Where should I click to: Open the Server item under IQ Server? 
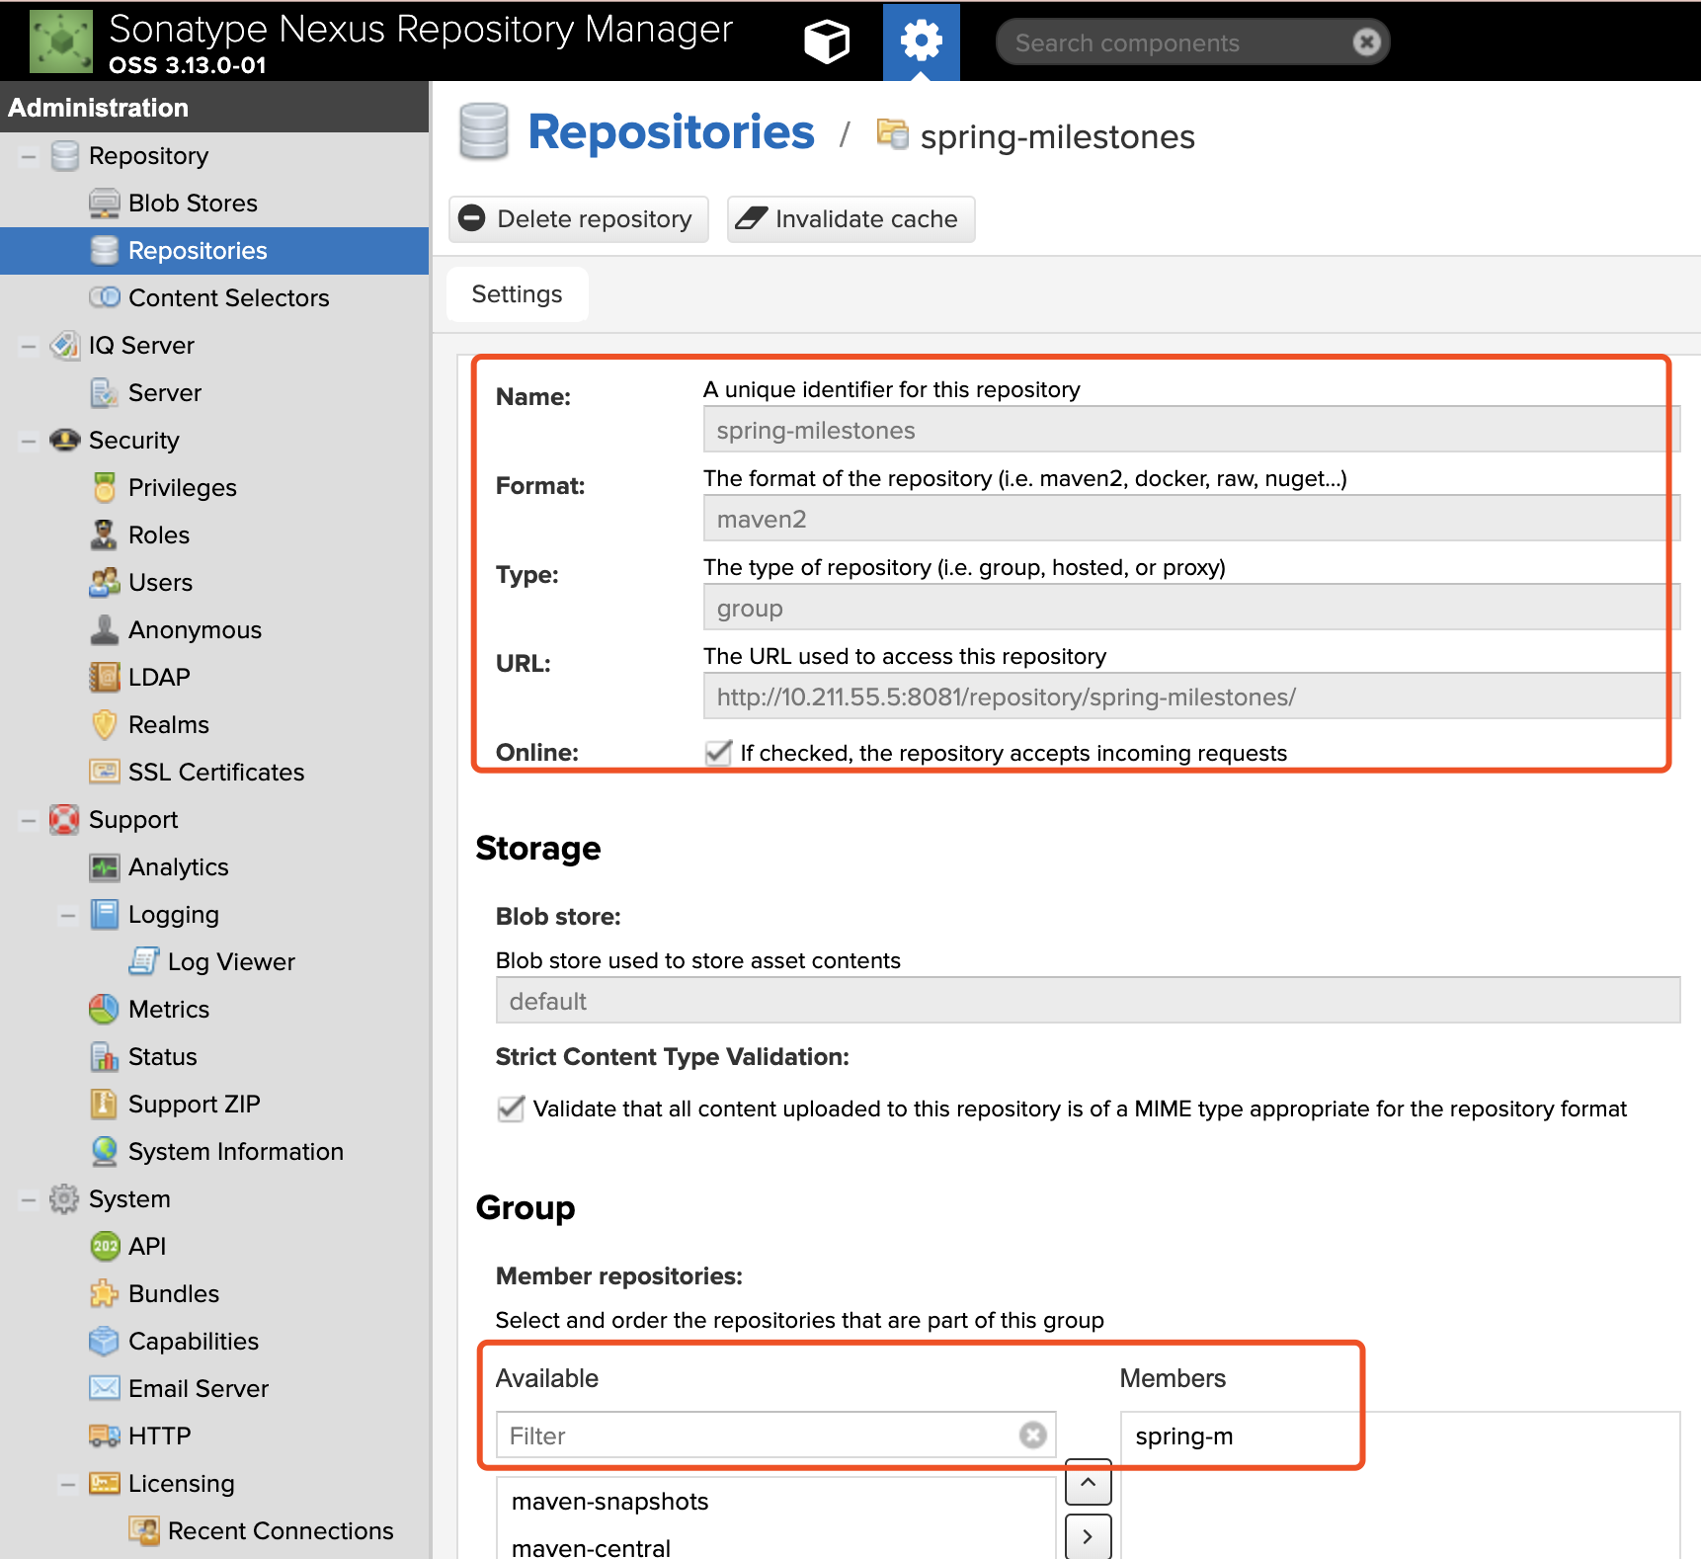click(x=165, y=393)
